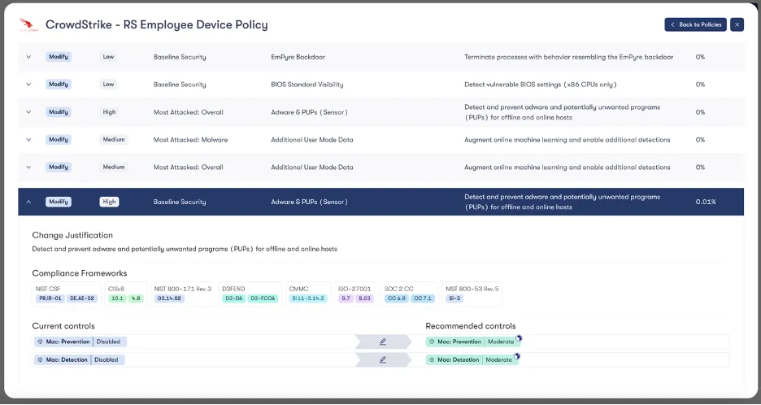Click the Change Justification heading

point(72,235)
